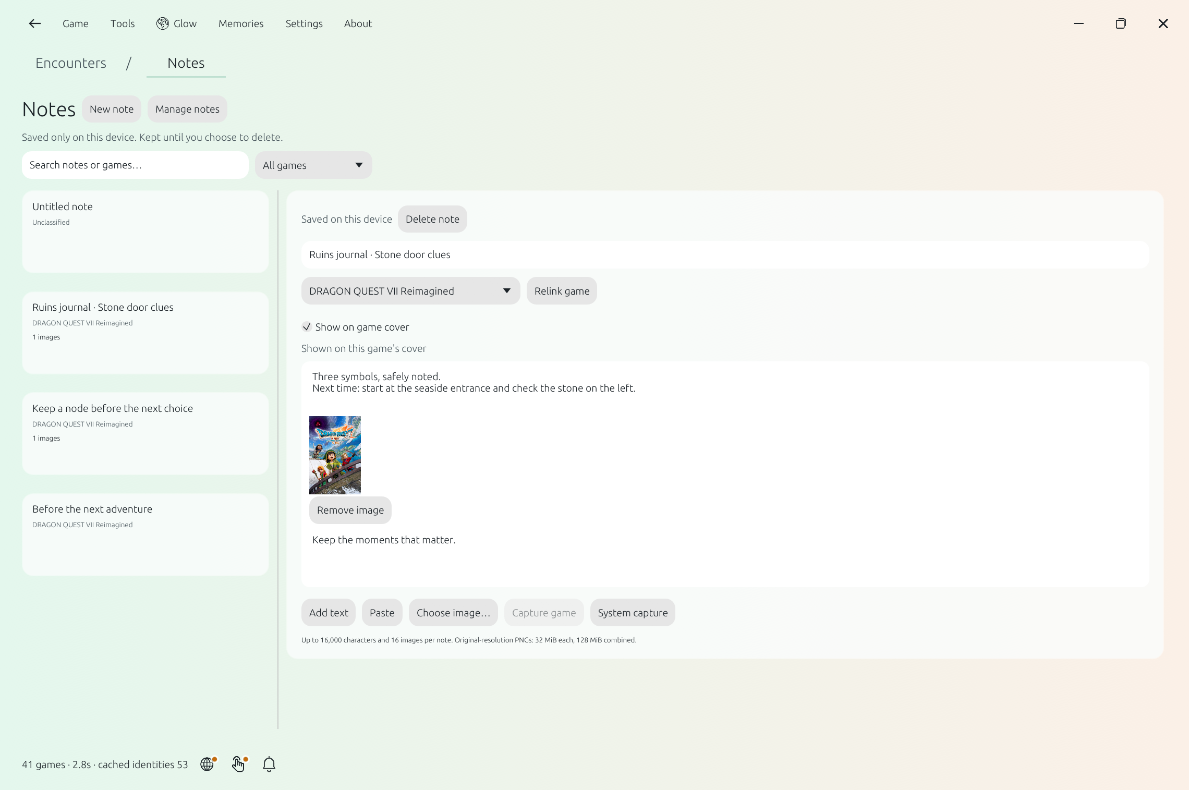Click the Delete note button
This screenshot has width=1189, height=790.
(432, 219)
